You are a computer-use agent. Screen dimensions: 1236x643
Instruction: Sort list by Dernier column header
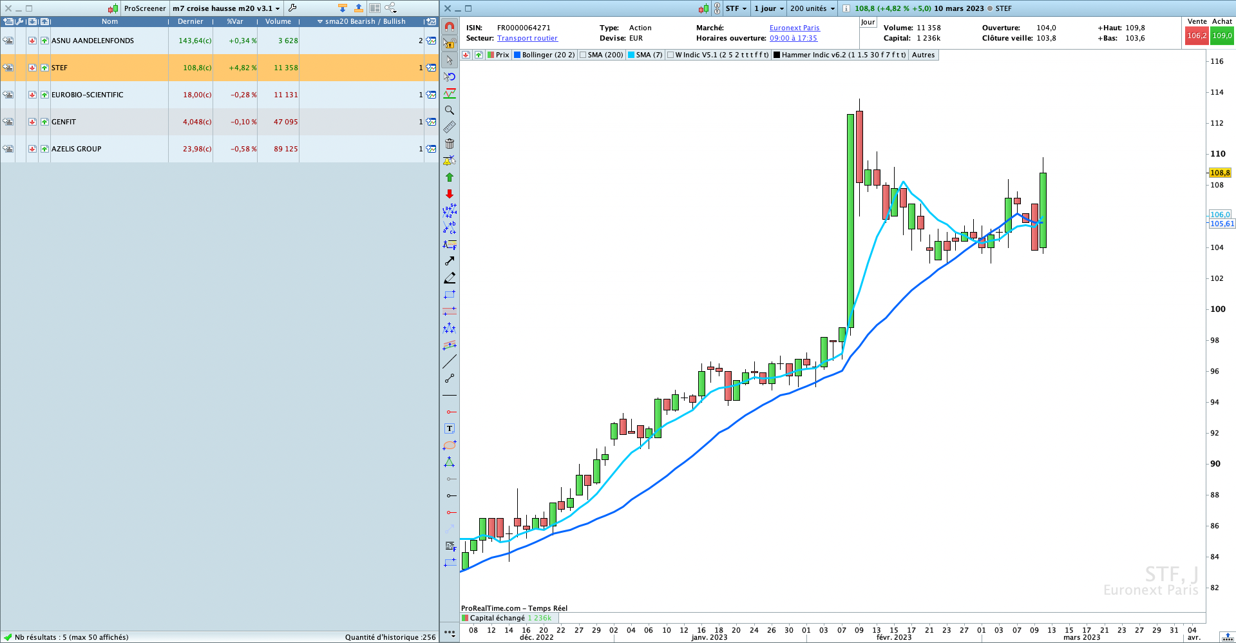pos(191,21)
